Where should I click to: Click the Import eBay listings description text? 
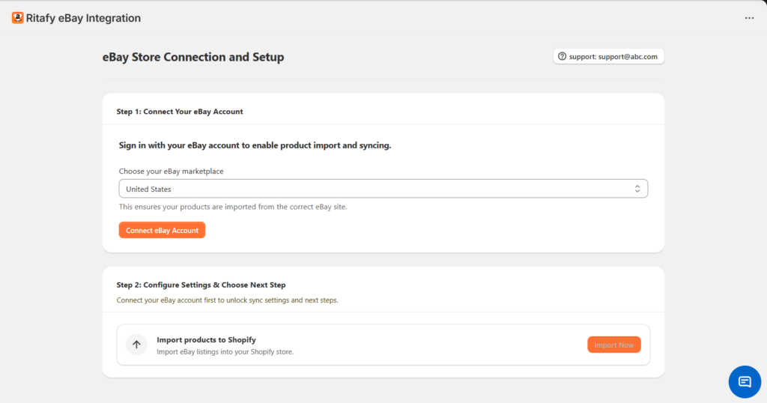225,351
